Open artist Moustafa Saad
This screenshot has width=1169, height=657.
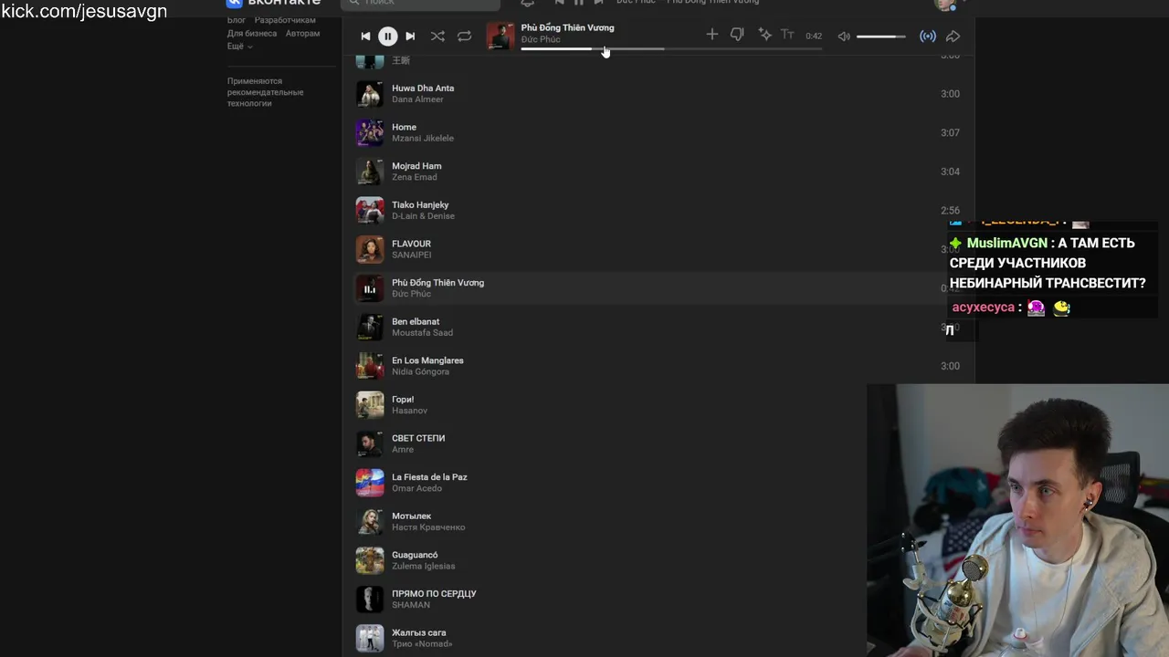[422, 333]
